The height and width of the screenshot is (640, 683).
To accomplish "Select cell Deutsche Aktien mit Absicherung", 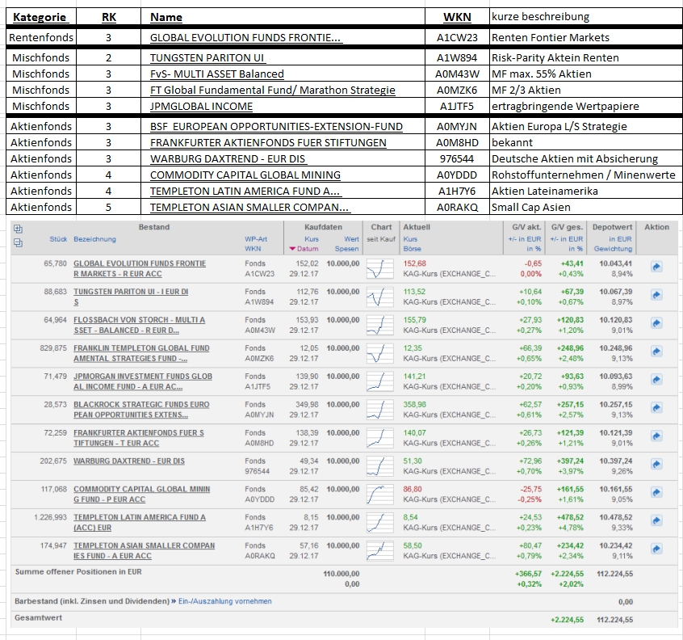I will click(586, 158).
